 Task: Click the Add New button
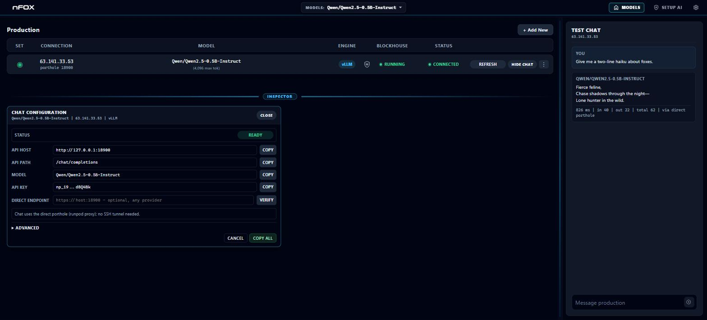[x=535, y=30]
